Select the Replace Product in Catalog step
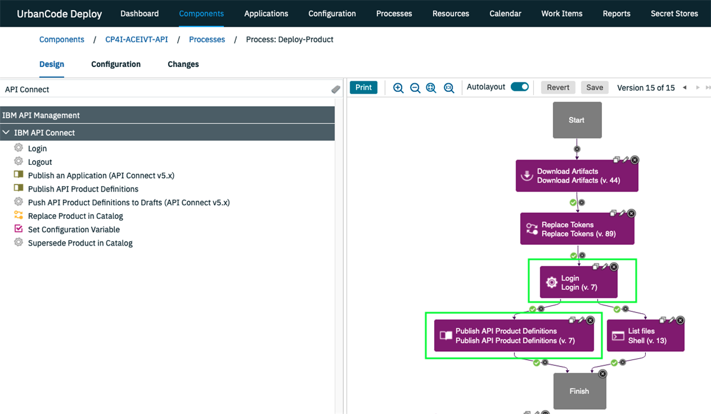The image size is (711, 414). point(75,215)
